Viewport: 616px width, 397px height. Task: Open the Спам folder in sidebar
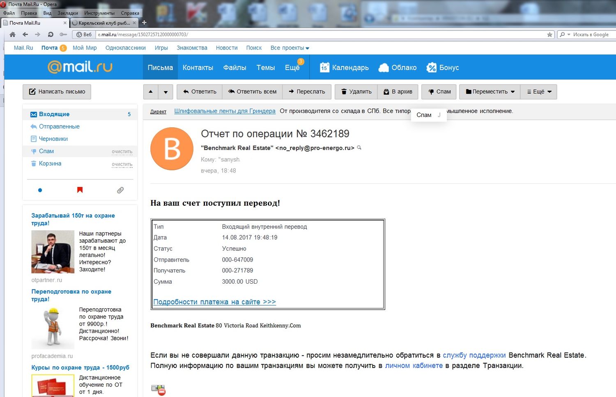click(46, 151)
